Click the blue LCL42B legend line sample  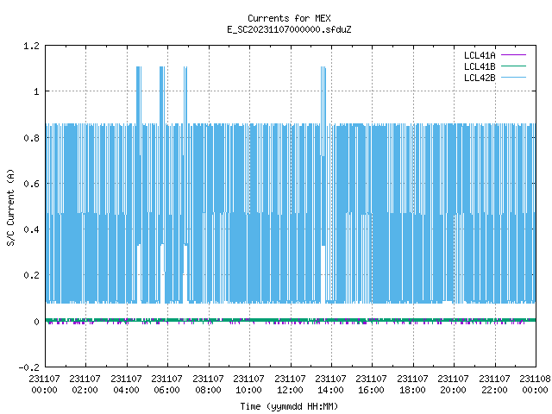513,78
